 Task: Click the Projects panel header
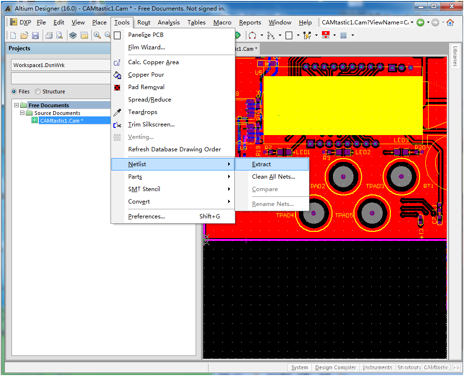[x=58, y=48]
